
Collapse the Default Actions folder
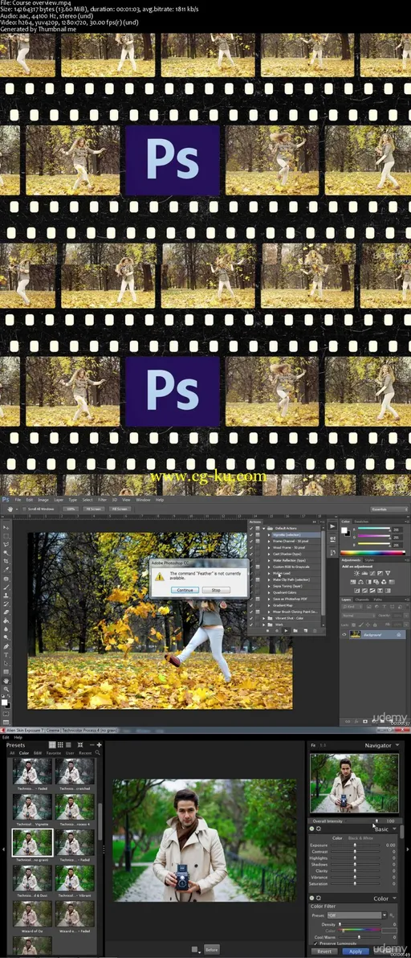click(264, 527)
